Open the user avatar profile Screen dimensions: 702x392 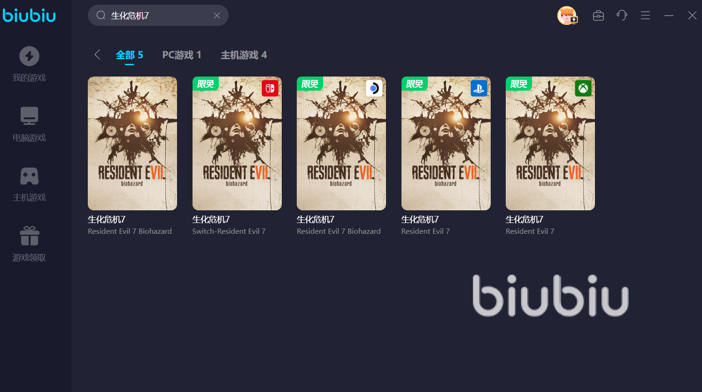(x=567, y=15)
